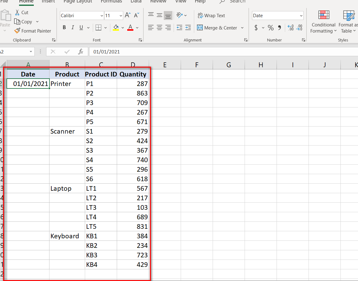Apply the yellow fill color swatch
The width and height of the screenshot is (358, 281).
coord(116,28)
